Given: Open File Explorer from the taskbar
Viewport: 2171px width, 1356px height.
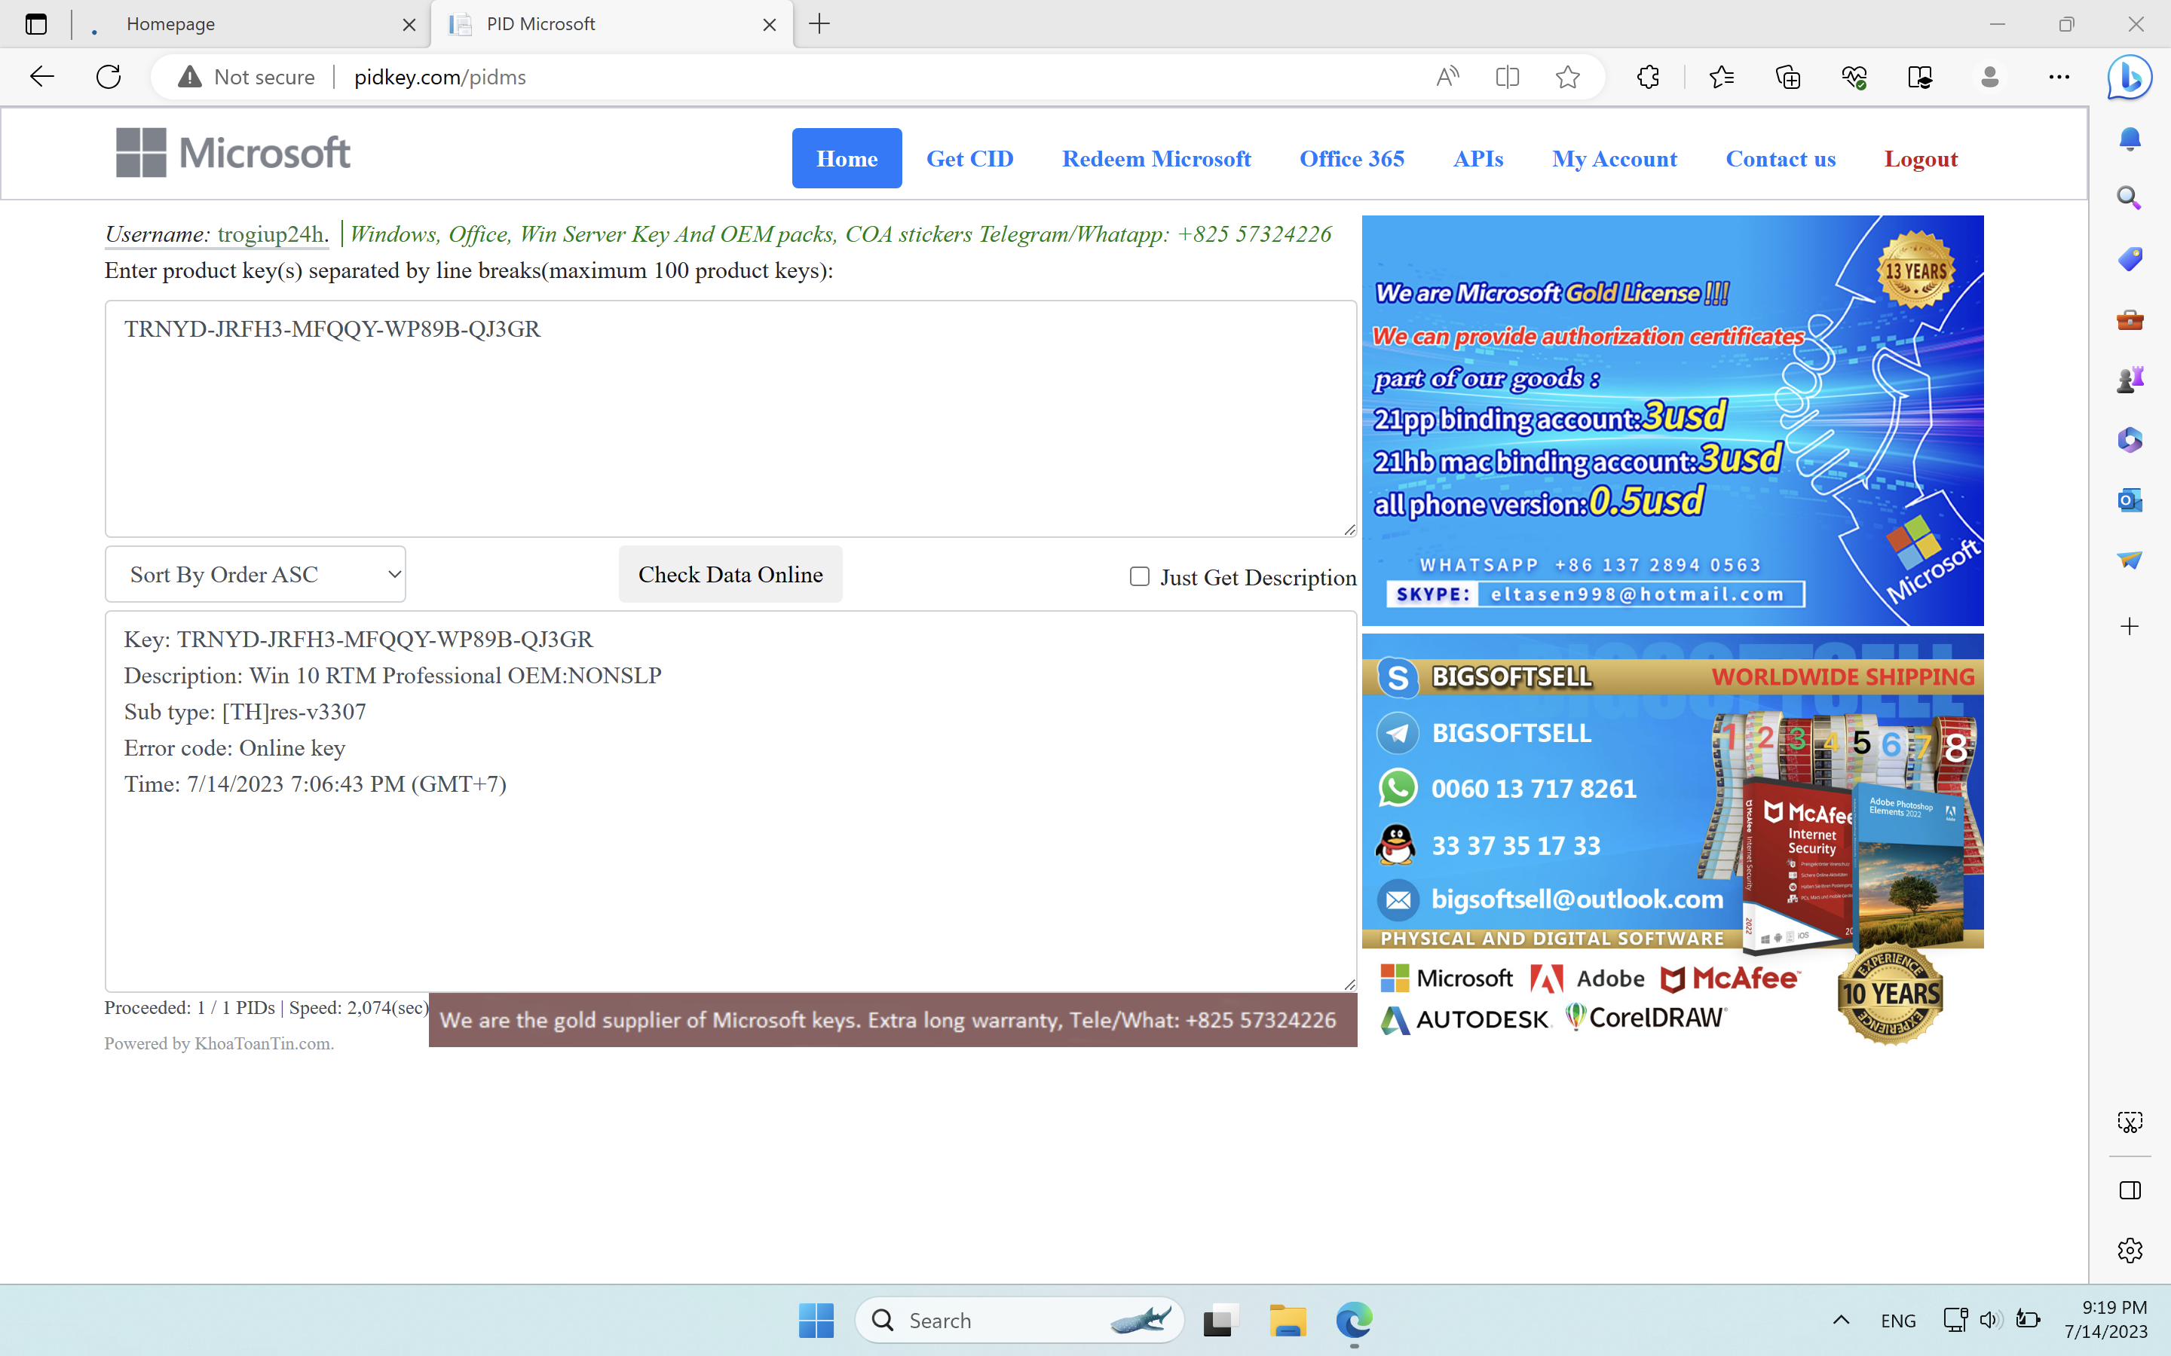Looking at the screenshot, I should (x=1288, y=1320).
